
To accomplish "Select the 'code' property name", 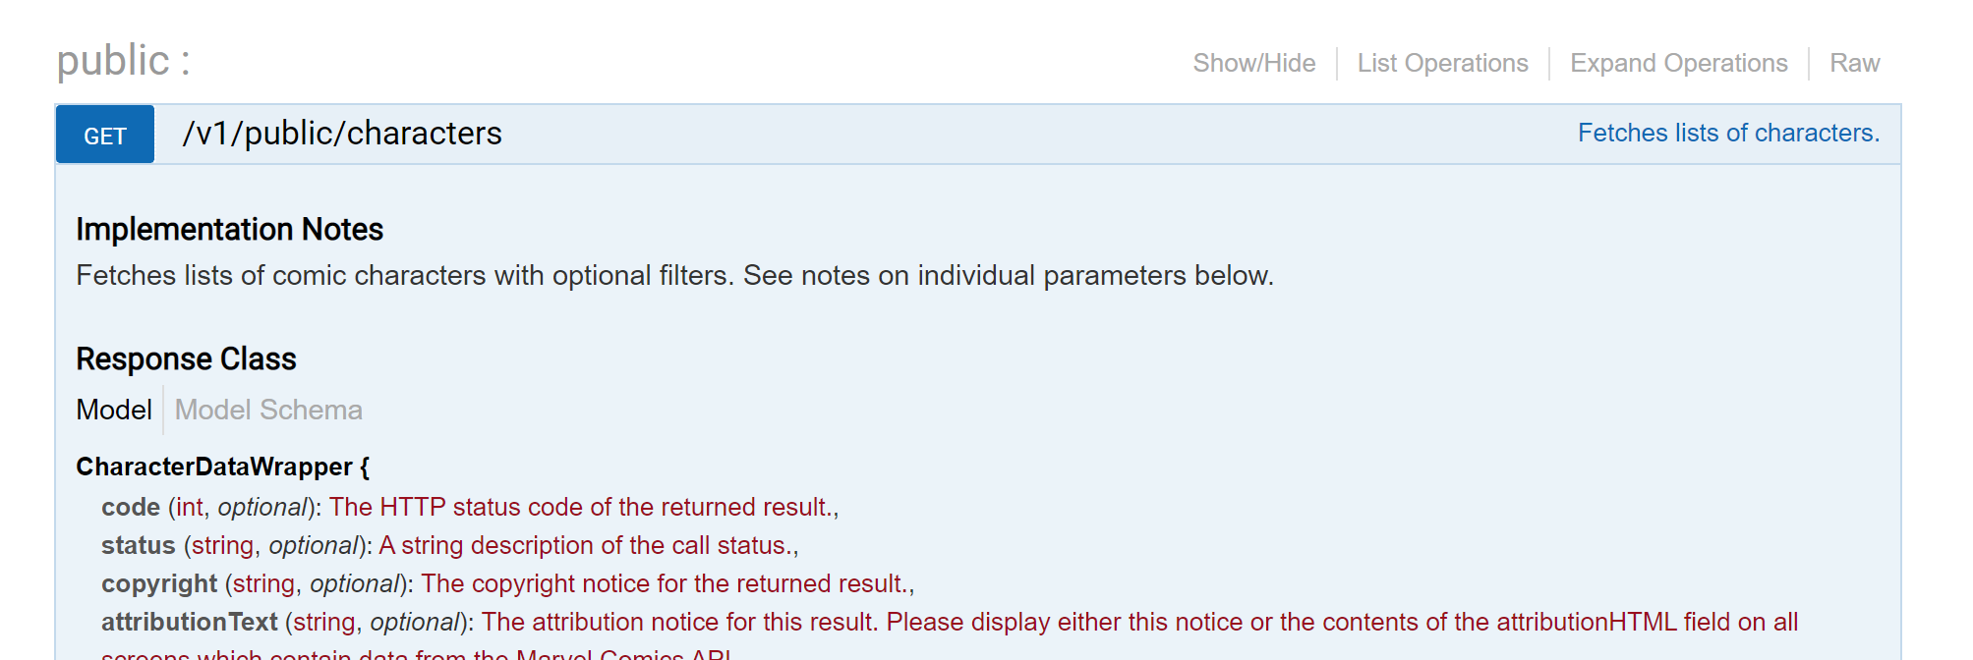I will click(x=131, y=507).
